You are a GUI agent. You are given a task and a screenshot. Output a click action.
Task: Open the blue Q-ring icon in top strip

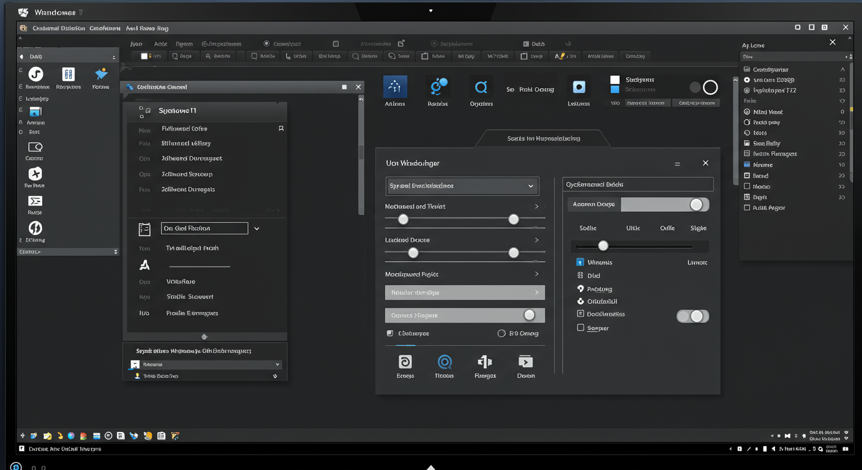pyautogui.click(x=481, y=88)
